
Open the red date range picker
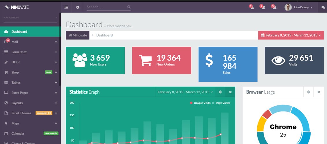point(291,35)
